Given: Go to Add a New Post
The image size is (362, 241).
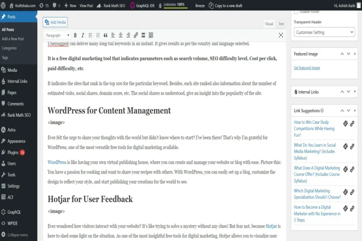Looking at the screenshot, I should tap(13, 39).
